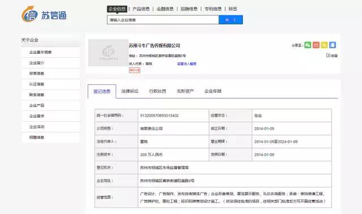Click the 在业 operating status value
Viewport: 362px width, 214px height.
click(x=258, y=115)
